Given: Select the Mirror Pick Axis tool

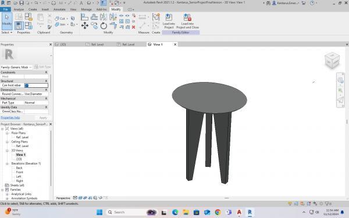Looking at the screenshot, I should coord(104,17).
